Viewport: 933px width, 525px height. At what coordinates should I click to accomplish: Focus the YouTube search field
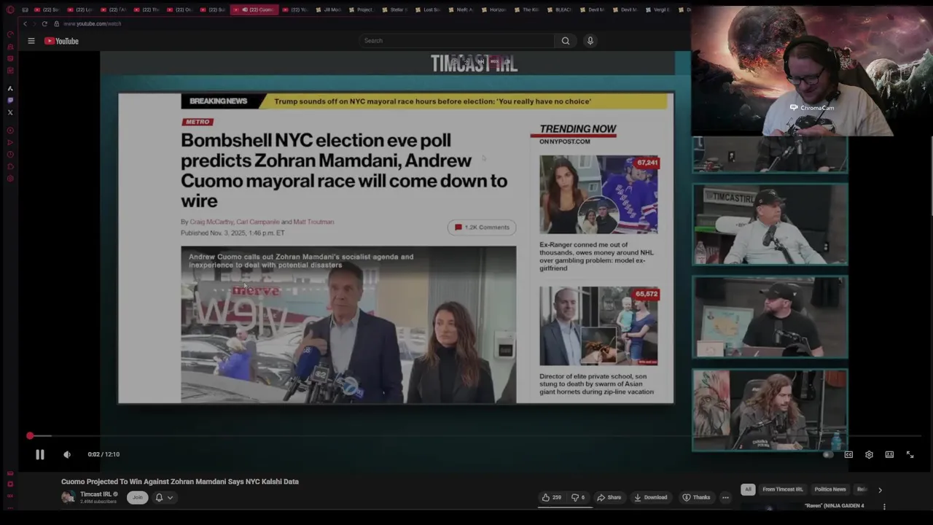[x=456, y=41]
